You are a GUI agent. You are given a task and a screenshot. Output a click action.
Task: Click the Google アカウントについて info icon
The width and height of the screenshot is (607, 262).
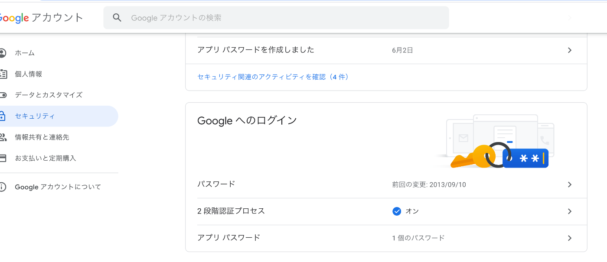point(3,187)
